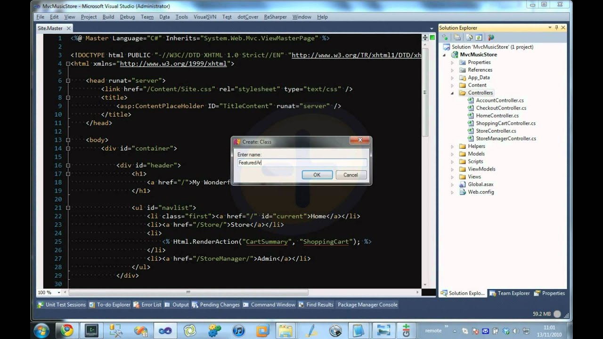Open Windows Explorer folder on taskbar
Viewport: 603px width, 339px height.
tap(285, 331)
